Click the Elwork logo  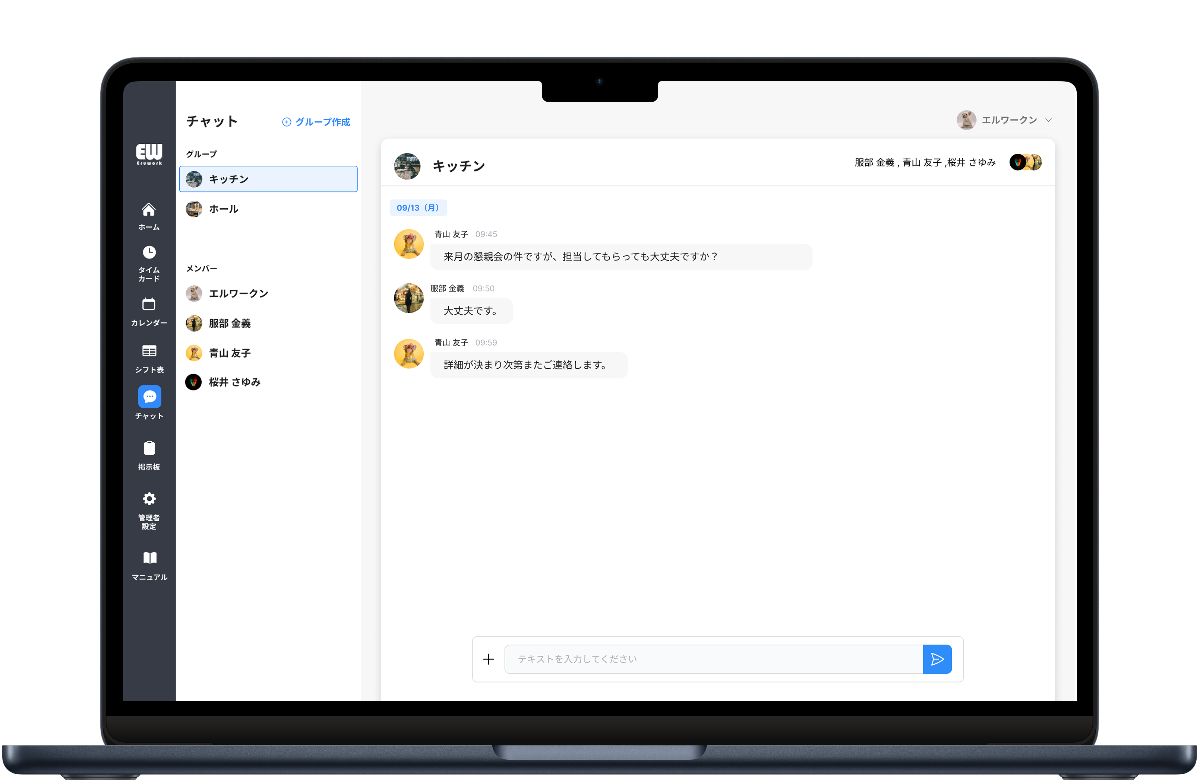tap(149, 154)
